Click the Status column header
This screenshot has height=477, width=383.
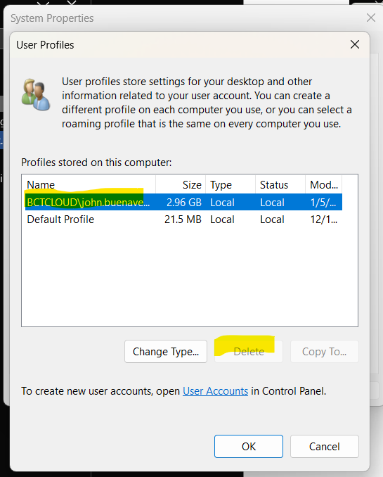coord(280,184)
